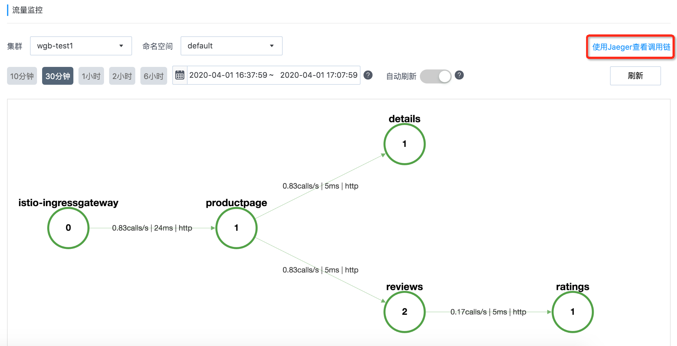Click help icon next to date range
The height and width of the screenshot is (346, 677).
[x=368, y=75]
